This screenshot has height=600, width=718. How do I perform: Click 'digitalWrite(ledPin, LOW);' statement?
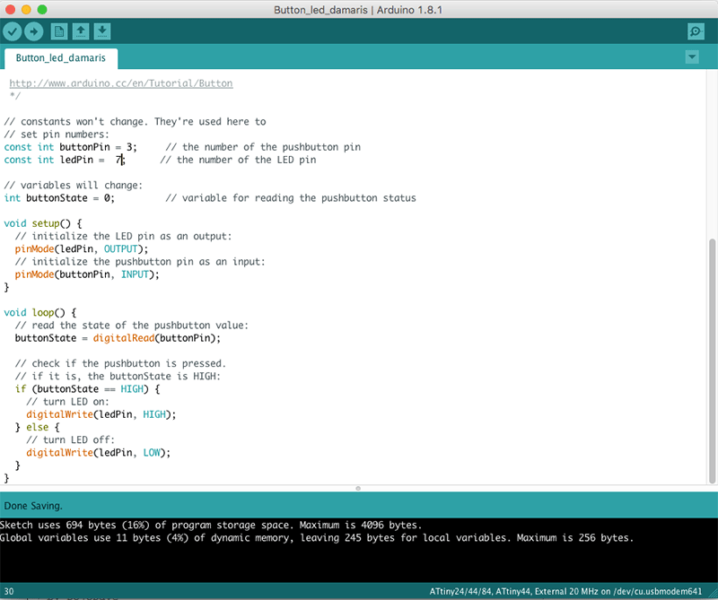point(99,453)
